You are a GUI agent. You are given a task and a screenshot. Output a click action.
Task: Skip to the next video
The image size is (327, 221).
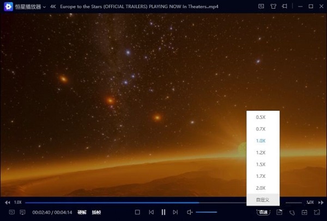pos(175,212)
